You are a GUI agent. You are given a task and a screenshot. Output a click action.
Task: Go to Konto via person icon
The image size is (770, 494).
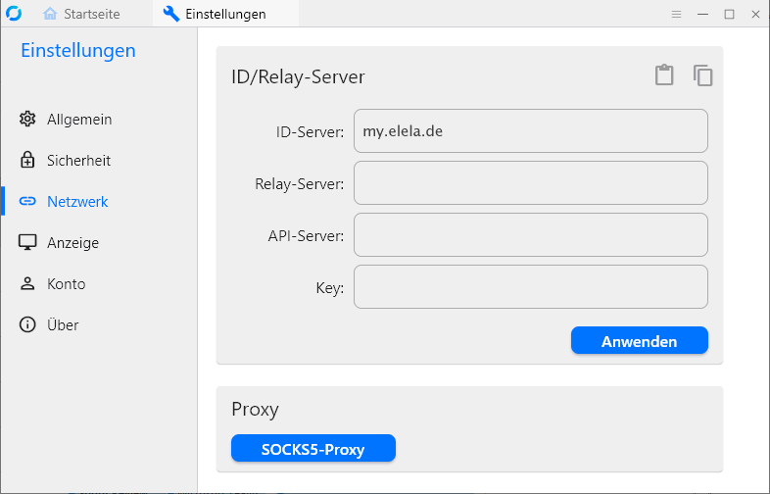[27, 284]
